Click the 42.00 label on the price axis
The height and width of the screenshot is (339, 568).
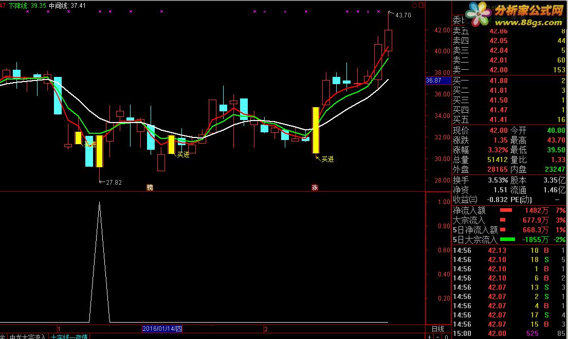click(x=442, y=30)
